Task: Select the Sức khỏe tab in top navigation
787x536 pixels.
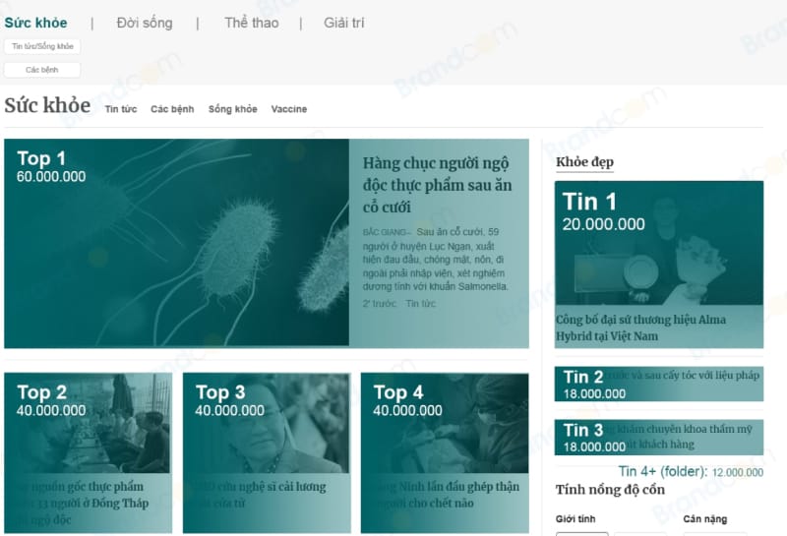Action: tap(36, 23)
